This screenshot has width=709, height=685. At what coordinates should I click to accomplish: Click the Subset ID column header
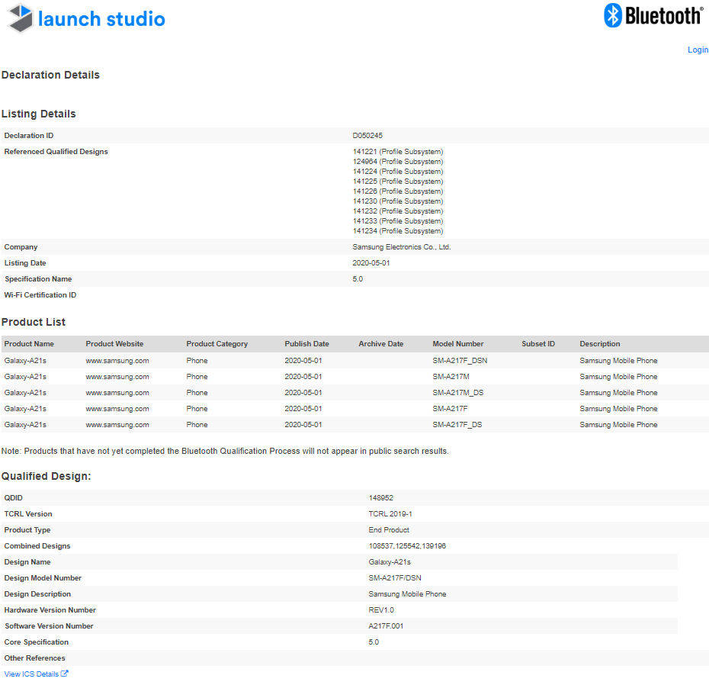point(538,344)
